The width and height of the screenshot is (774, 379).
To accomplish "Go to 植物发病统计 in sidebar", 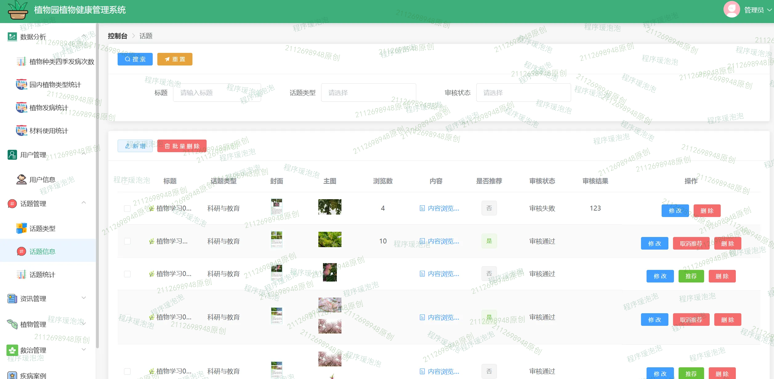I will 48,108.
